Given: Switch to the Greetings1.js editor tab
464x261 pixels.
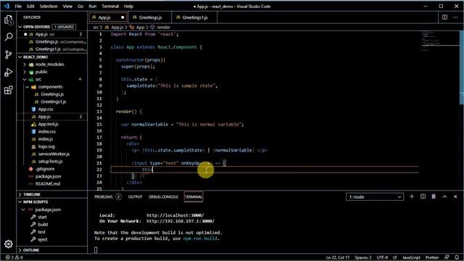Looking at the screenshot, I should point(194,17).
